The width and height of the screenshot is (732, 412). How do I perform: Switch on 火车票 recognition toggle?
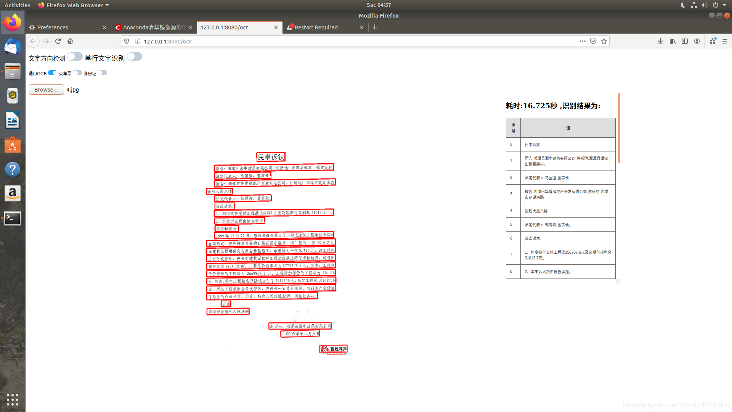(x=78, y=73)
